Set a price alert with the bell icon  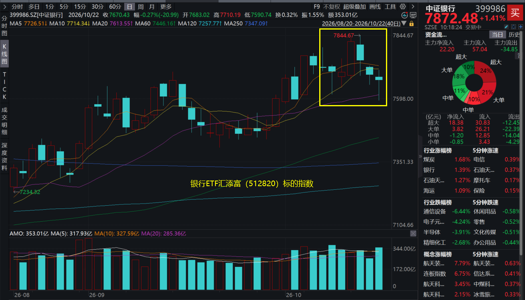click(513, 27)
